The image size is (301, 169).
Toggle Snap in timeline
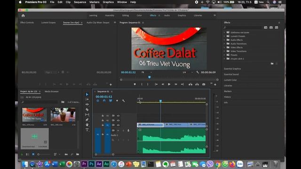[104, 100]
